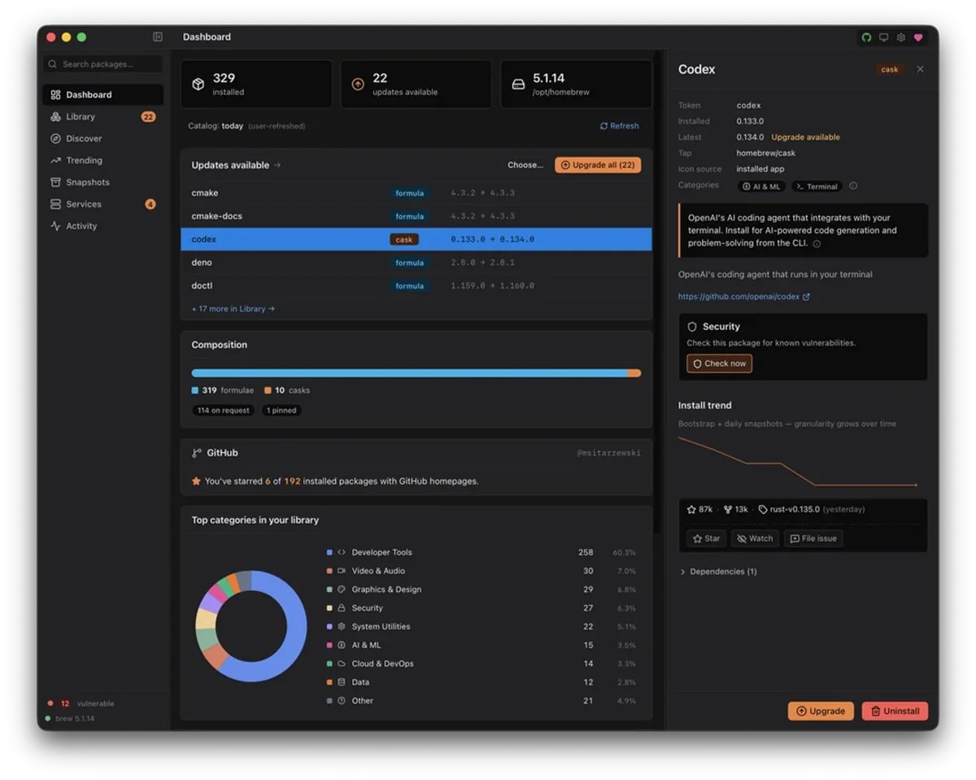This screenshot has width=976, height=780.
Task: Open Snapshots in the sidebar
Action: pos(102,182)
